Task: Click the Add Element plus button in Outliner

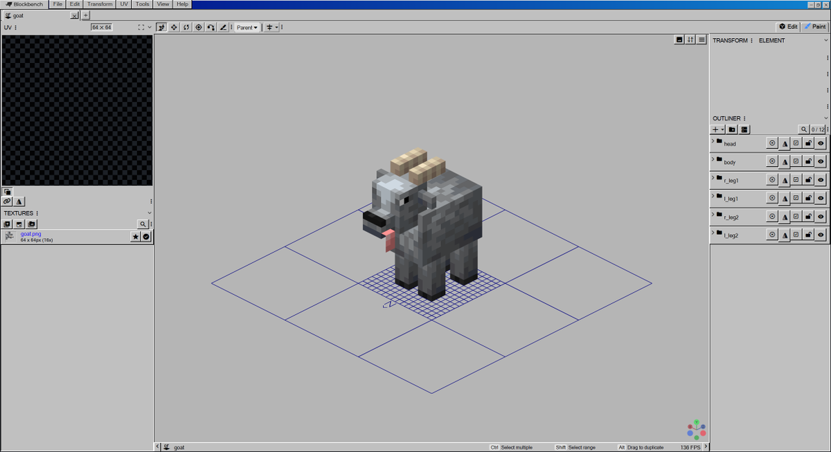Action: coord(717,129)
